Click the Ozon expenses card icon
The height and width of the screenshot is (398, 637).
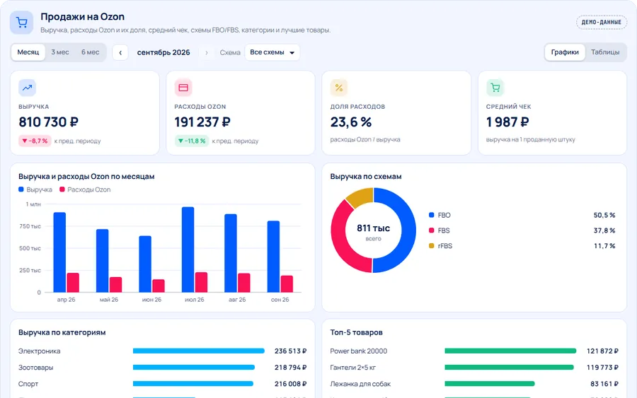(183, 88)
